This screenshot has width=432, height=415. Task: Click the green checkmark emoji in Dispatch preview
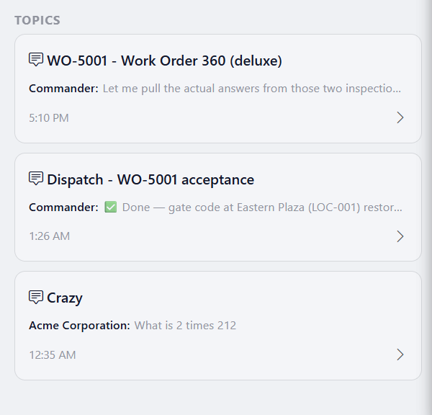pos(111,207)
